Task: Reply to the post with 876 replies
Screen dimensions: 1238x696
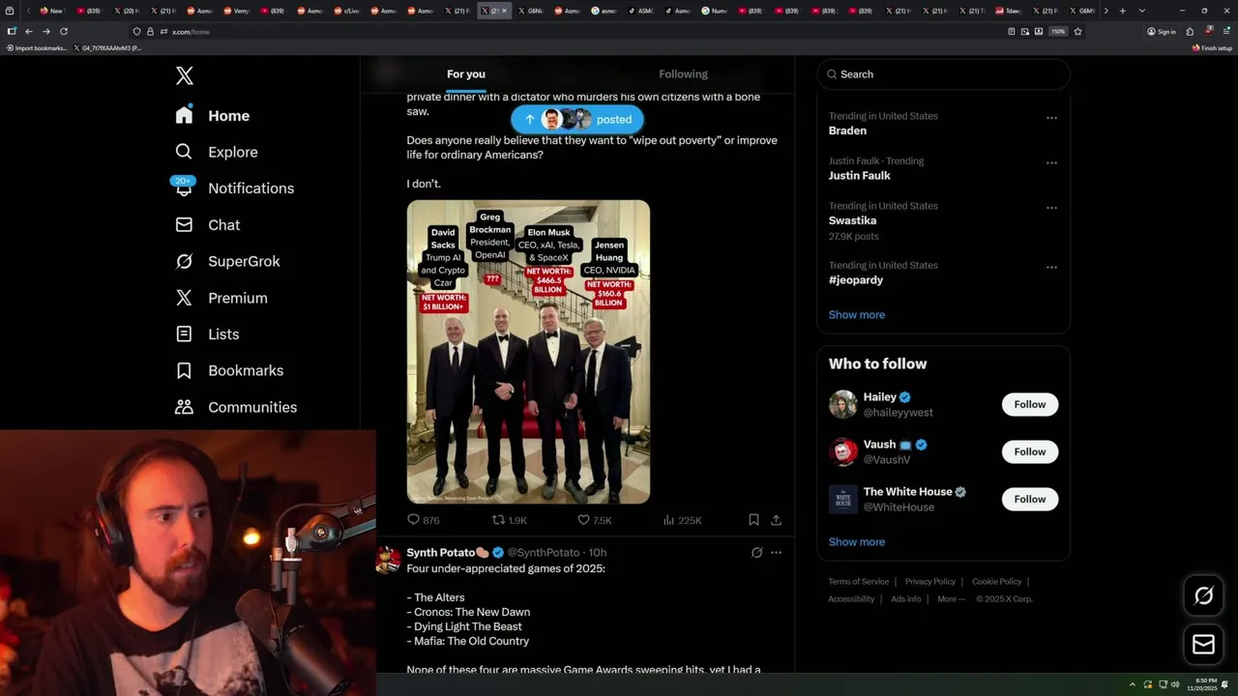Action: (x=423, y=520)
